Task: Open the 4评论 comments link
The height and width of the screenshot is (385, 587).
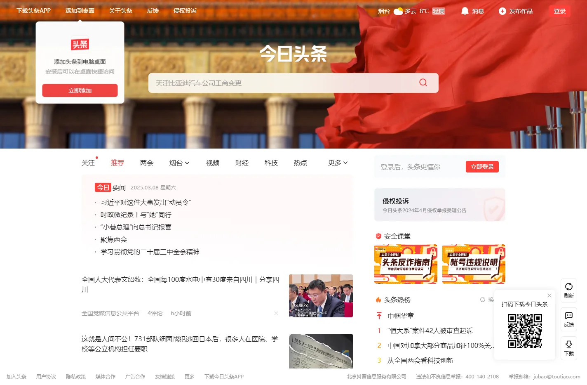Action: tap(155, 313)
